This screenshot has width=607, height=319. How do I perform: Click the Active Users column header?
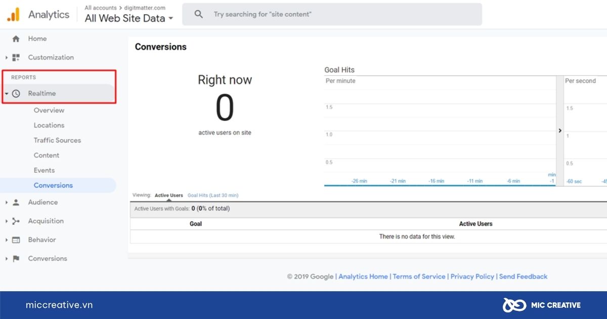[x=475, y=224]
